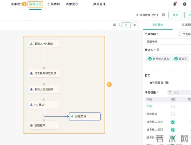Screen dimensions: 191x145
Task: Click the 节点名称 input containing 抄送节点
Action: tap(168, 42)
